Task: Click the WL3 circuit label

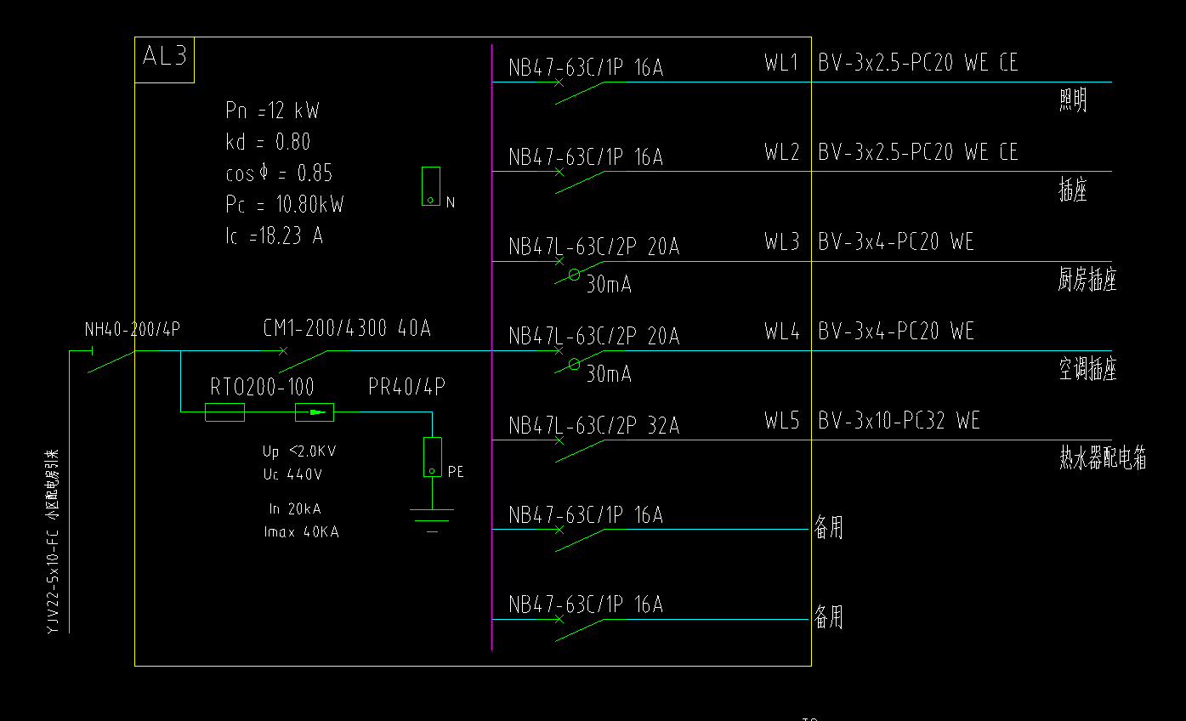Action: click(782, 242)
